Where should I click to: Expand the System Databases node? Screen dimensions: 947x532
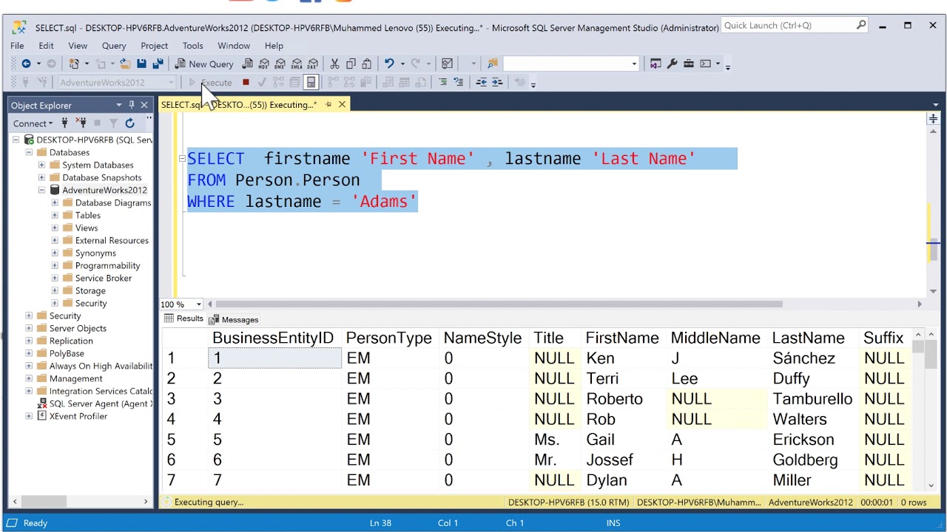41,165
